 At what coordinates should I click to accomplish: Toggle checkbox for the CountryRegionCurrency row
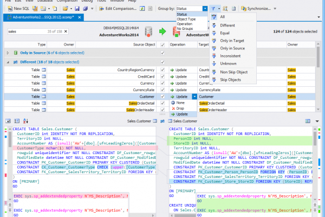point(162,70)
